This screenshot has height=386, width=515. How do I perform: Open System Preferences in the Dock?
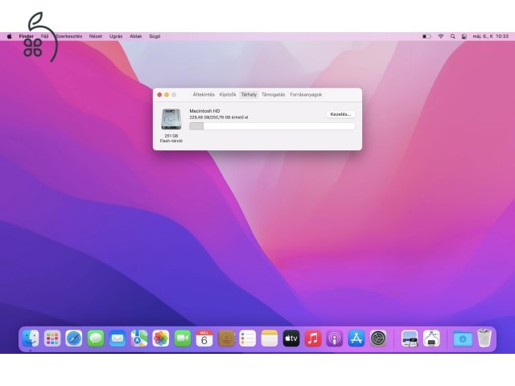[378, 339]
